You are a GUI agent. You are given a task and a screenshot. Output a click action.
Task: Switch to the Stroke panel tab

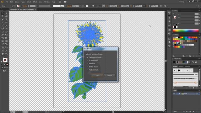[x=181, y=67]
